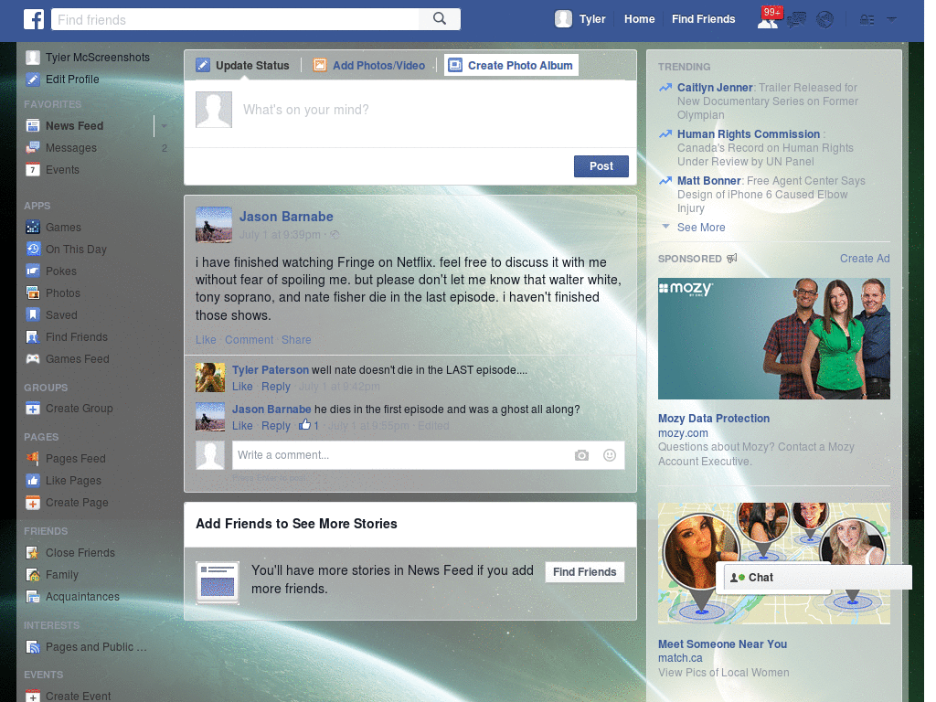Click the Pages Feed icon

pyautogui.click(x=33, y=459)
